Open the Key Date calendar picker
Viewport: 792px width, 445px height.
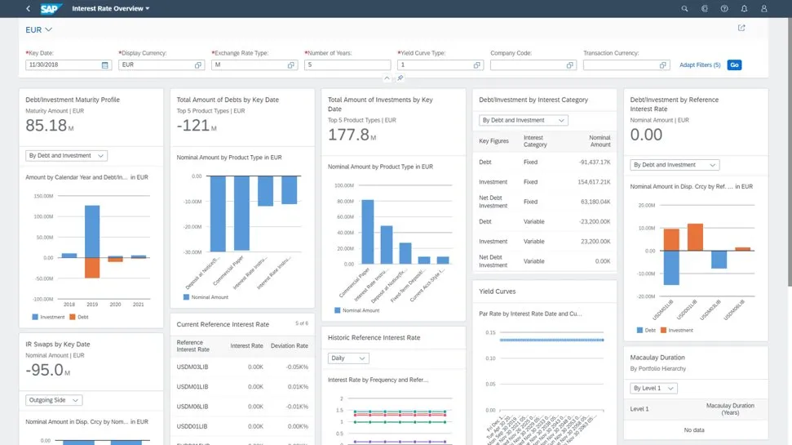click(105, 65)
